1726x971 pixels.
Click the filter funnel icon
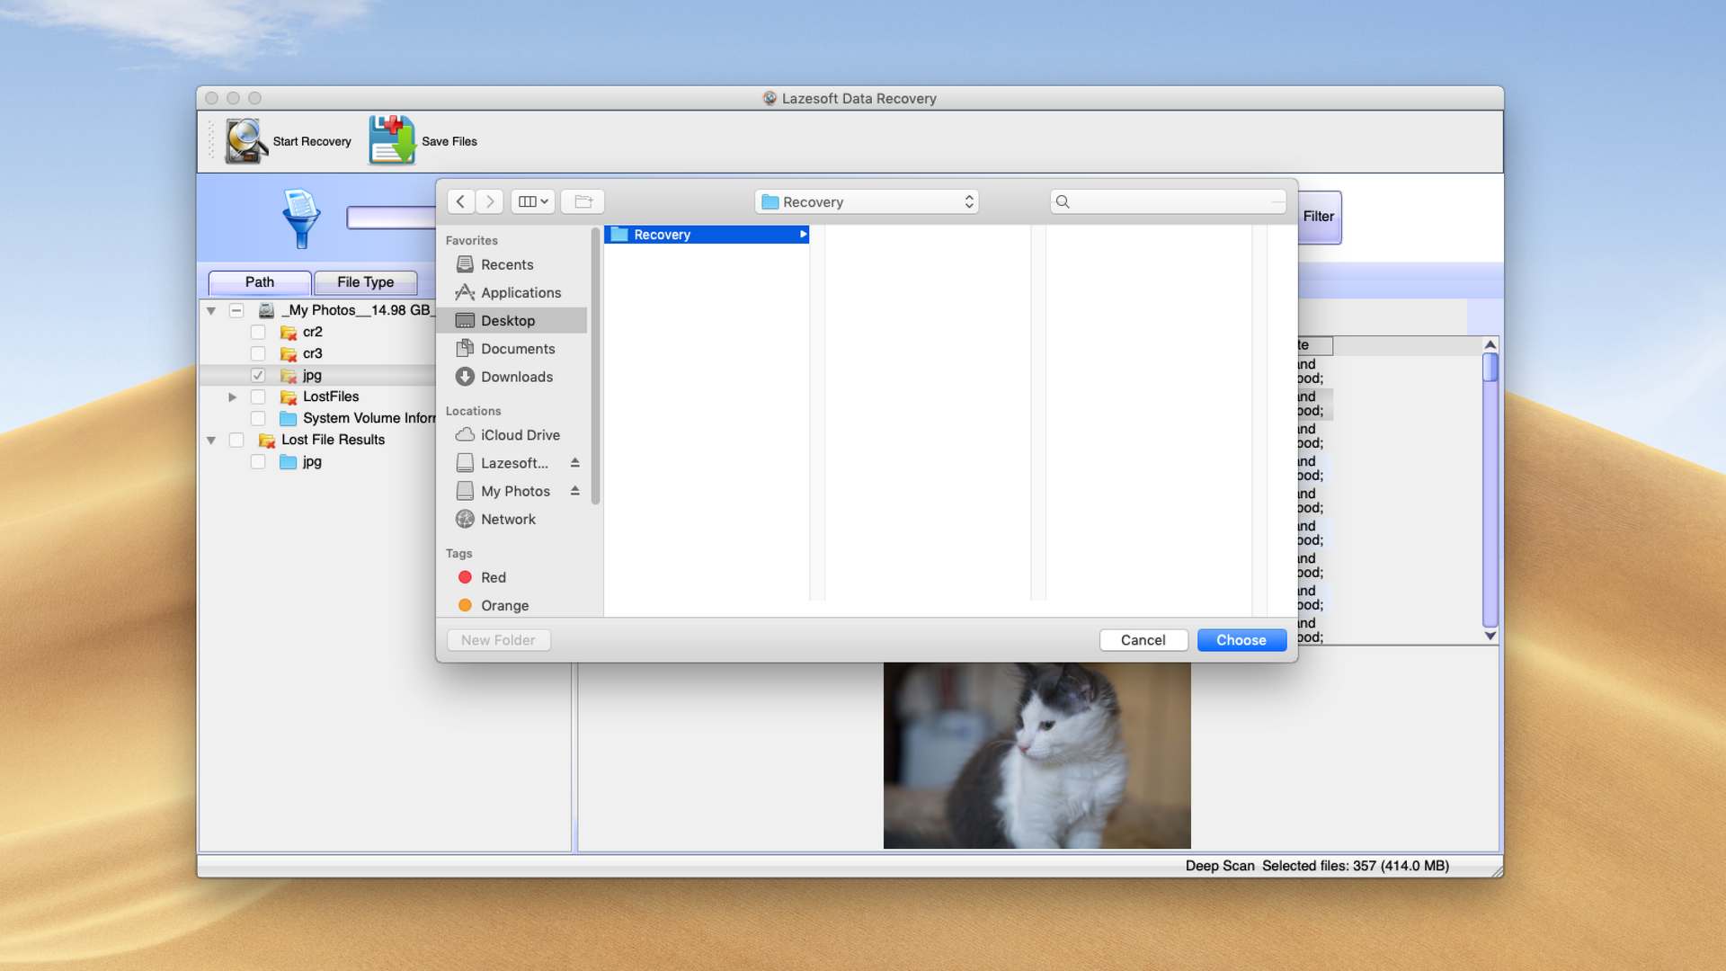[301, 218]
